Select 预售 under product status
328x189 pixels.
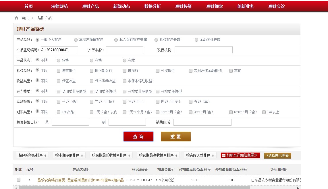(58, 60)
